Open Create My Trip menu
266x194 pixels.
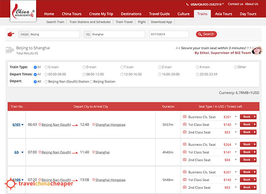(101, 14)
